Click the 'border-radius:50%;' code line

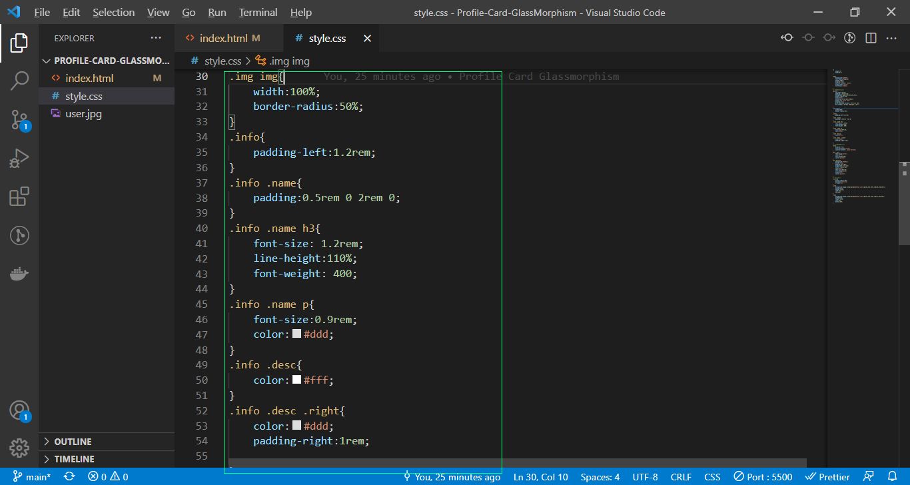308,107
